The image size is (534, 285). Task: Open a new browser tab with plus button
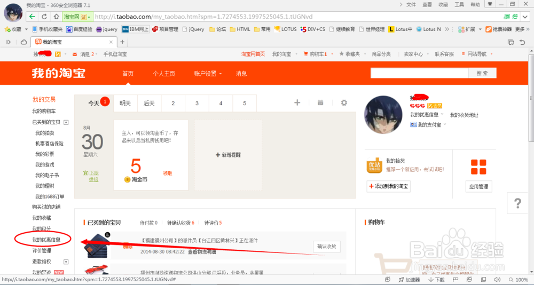click(x=122, y=42)
